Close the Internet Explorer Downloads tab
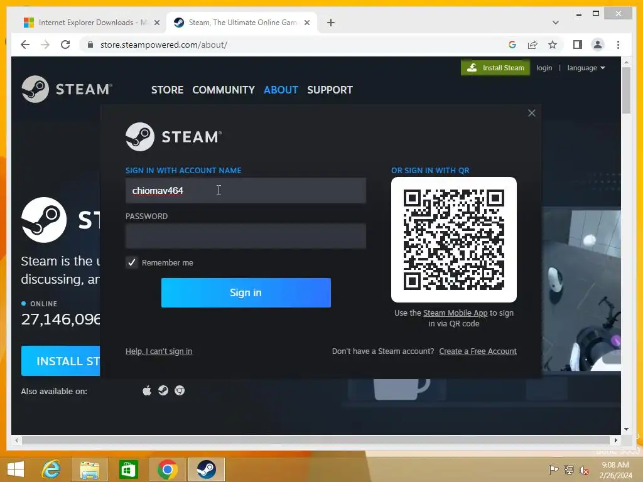Viewport: 643px width, 482px height. click(156, 23)
